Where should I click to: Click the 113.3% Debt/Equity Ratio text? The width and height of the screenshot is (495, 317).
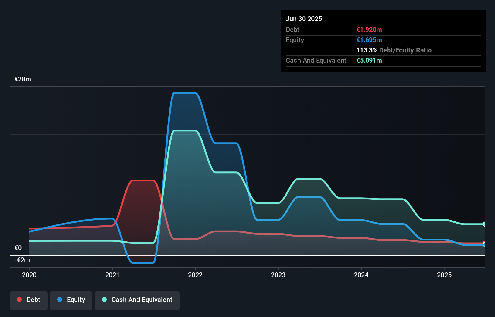pos(394,50)
